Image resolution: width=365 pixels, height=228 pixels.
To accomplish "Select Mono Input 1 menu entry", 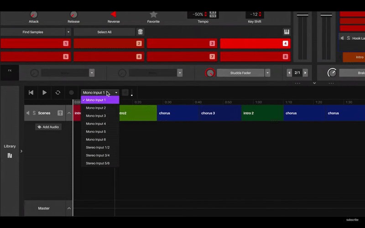I will pyautogui.click(x=100, y=100).
